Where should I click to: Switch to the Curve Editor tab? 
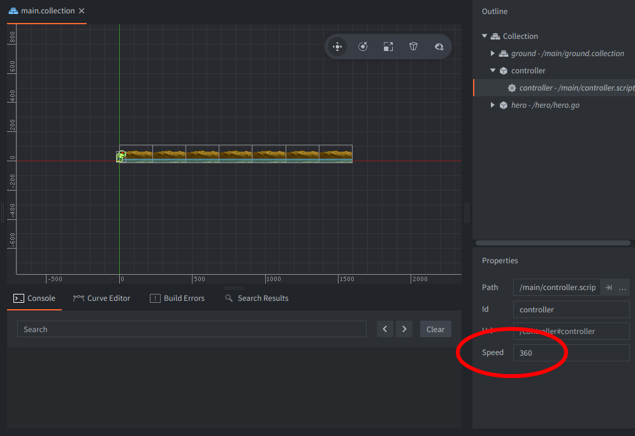102,298
